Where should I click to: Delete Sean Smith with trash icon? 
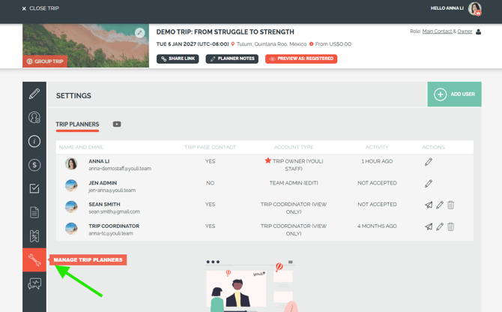coord(451,205)
